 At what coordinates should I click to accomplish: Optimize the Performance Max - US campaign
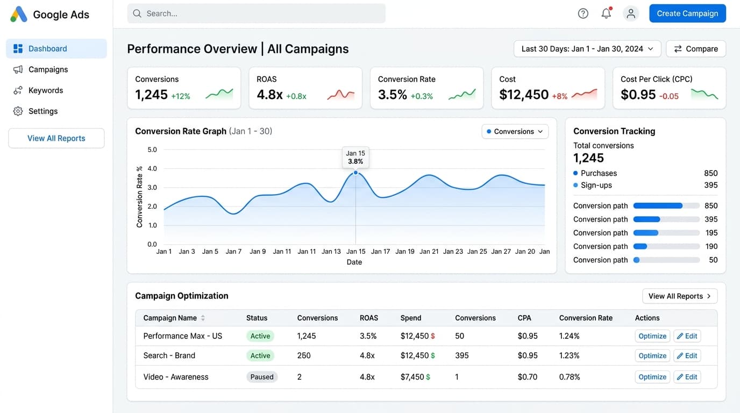[652, 336]
